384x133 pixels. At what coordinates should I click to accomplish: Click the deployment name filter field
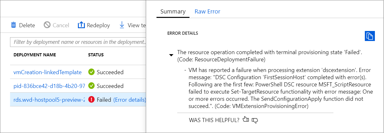click(x=79, y=42)
